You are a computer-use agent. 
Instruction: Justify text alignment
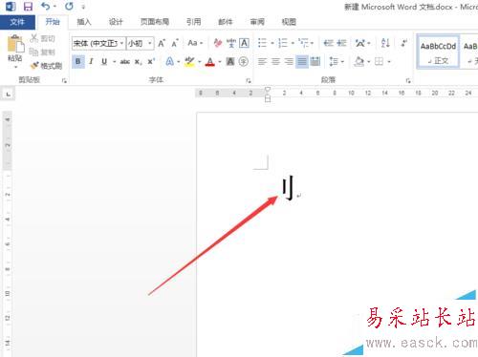point(302,61)
